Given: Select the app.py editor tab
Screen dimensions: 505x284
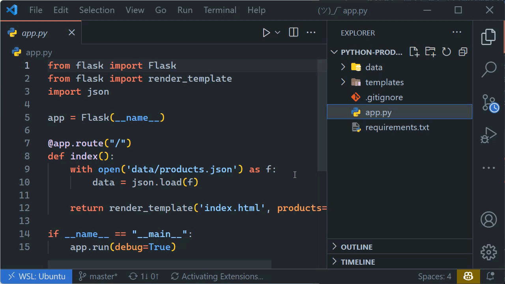Looking at the screenshot, I should (35, 32).
